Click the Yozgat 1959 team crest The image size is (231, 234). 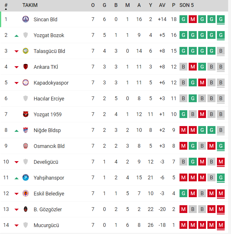click(x=26, y=114)
